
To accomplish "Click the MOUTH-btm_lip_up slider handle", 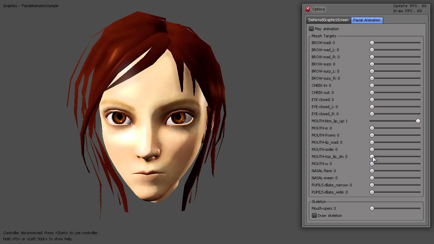I will pos(418,121).
